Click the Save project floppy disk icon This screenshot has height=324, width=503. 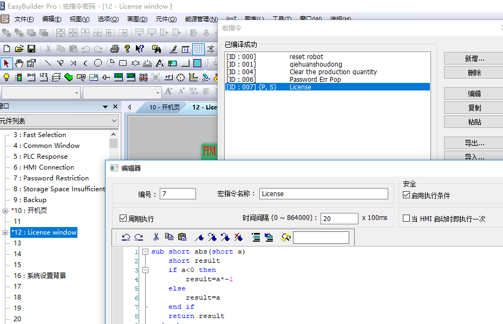click(x=31, y=49)
